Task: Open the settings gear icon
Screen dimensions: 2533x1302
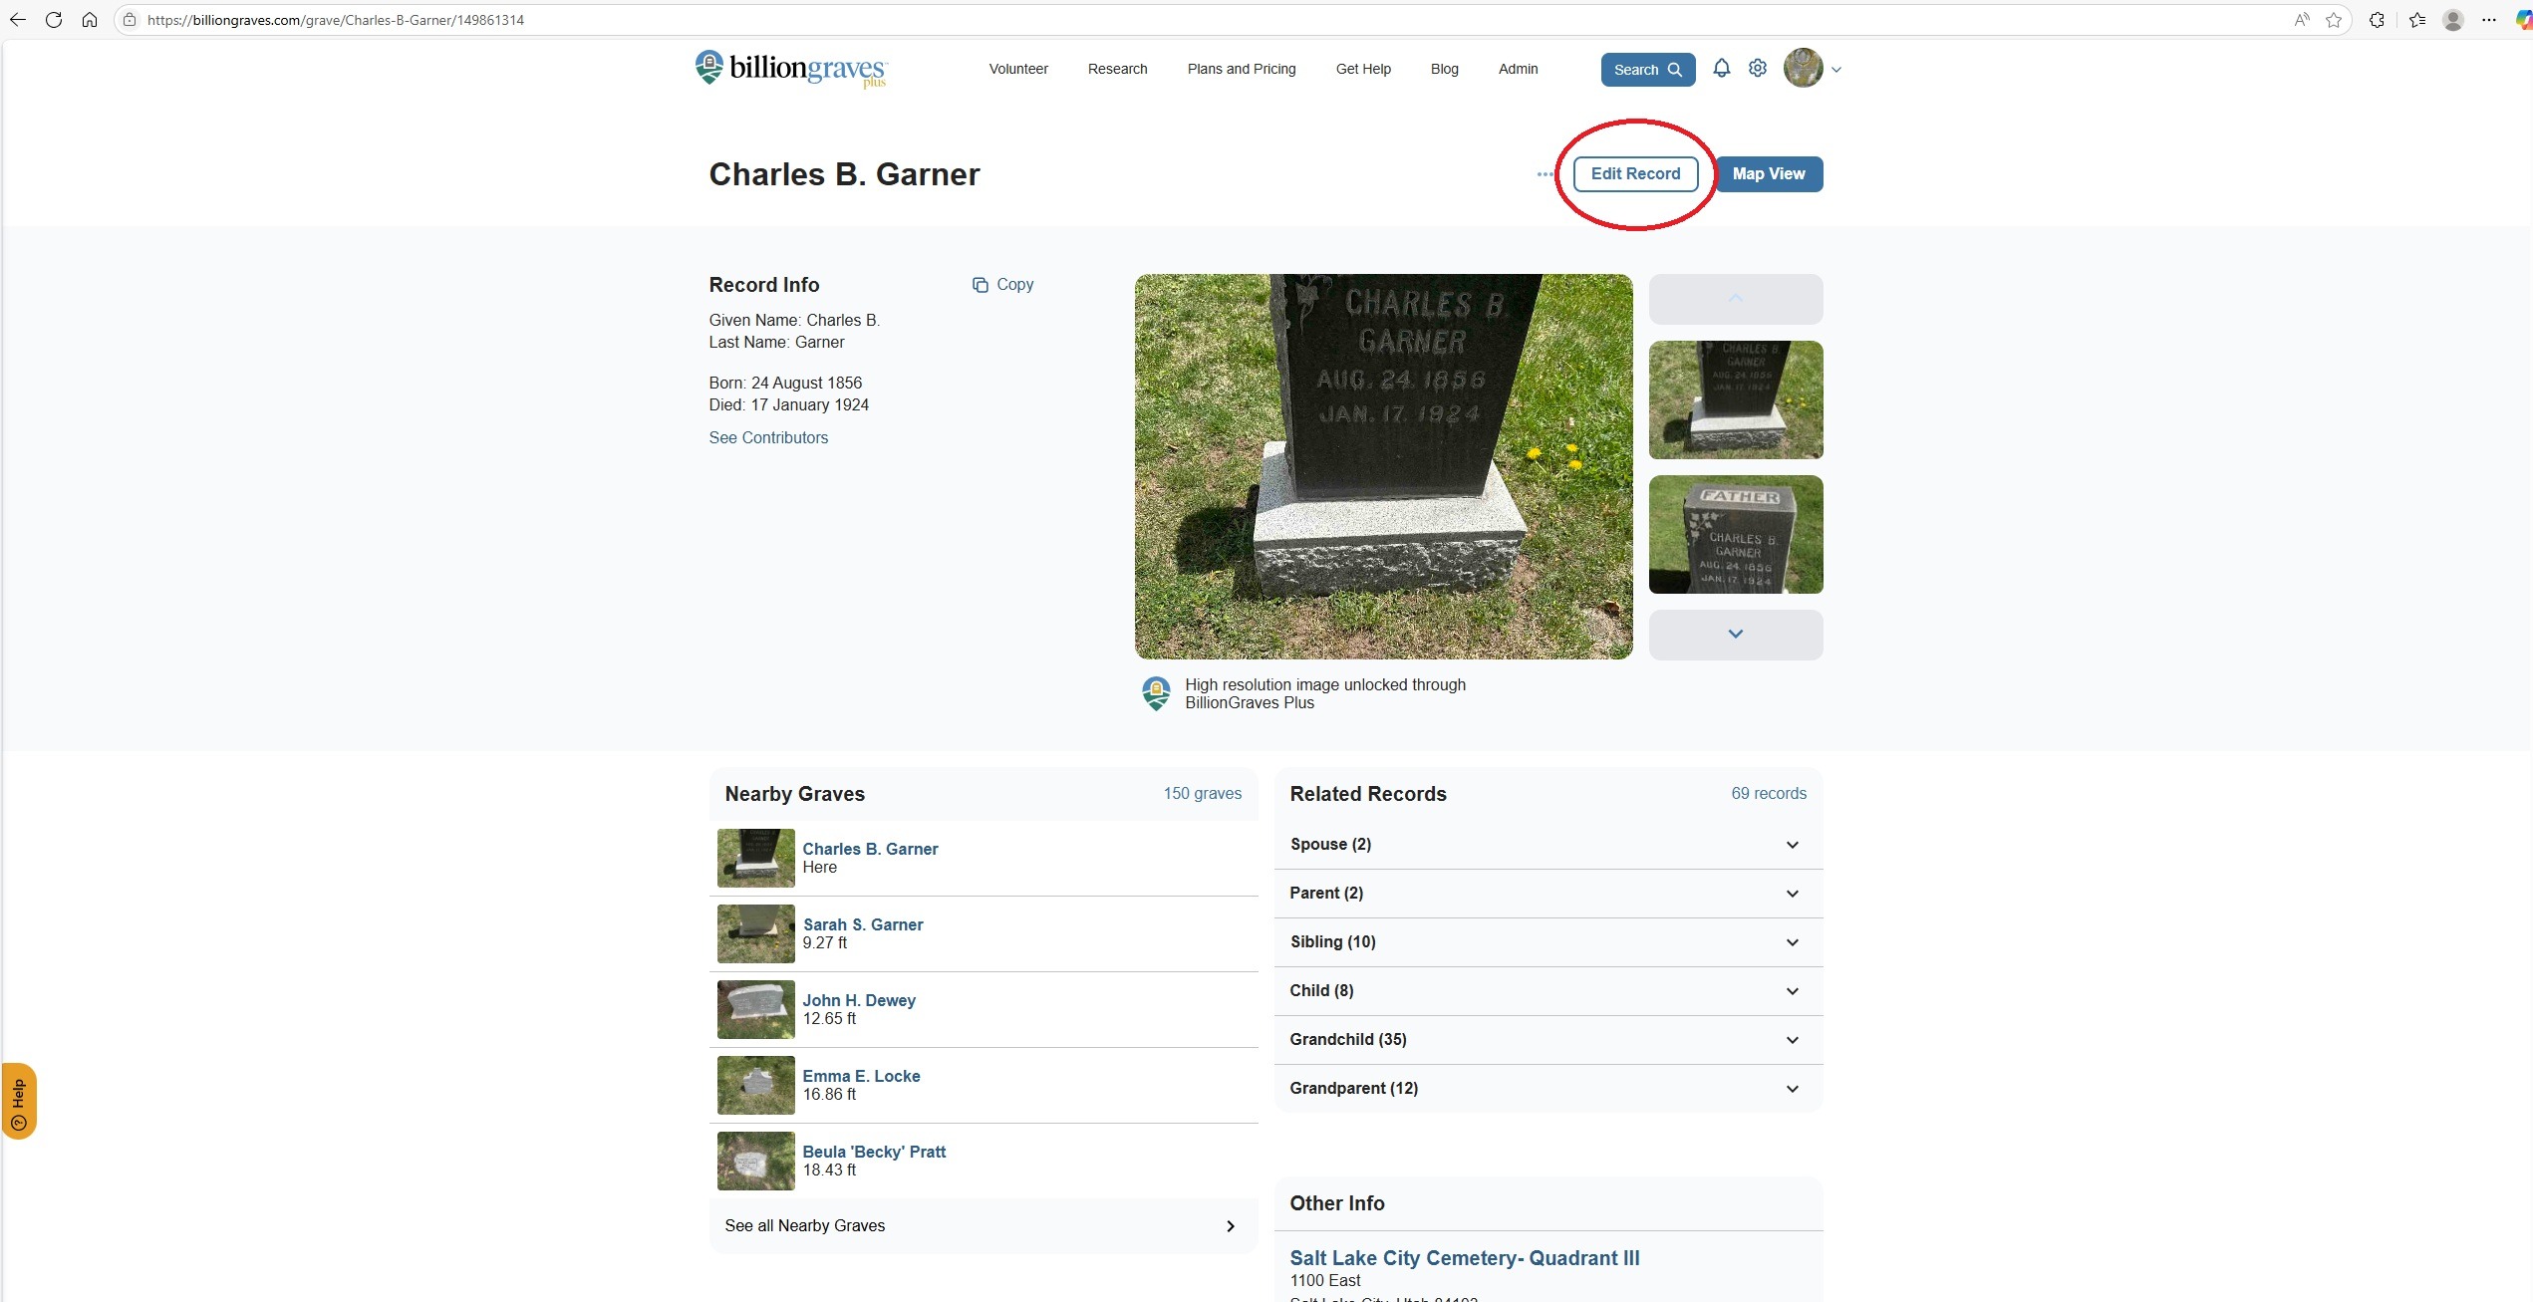Action: [x=1758, y=69]
